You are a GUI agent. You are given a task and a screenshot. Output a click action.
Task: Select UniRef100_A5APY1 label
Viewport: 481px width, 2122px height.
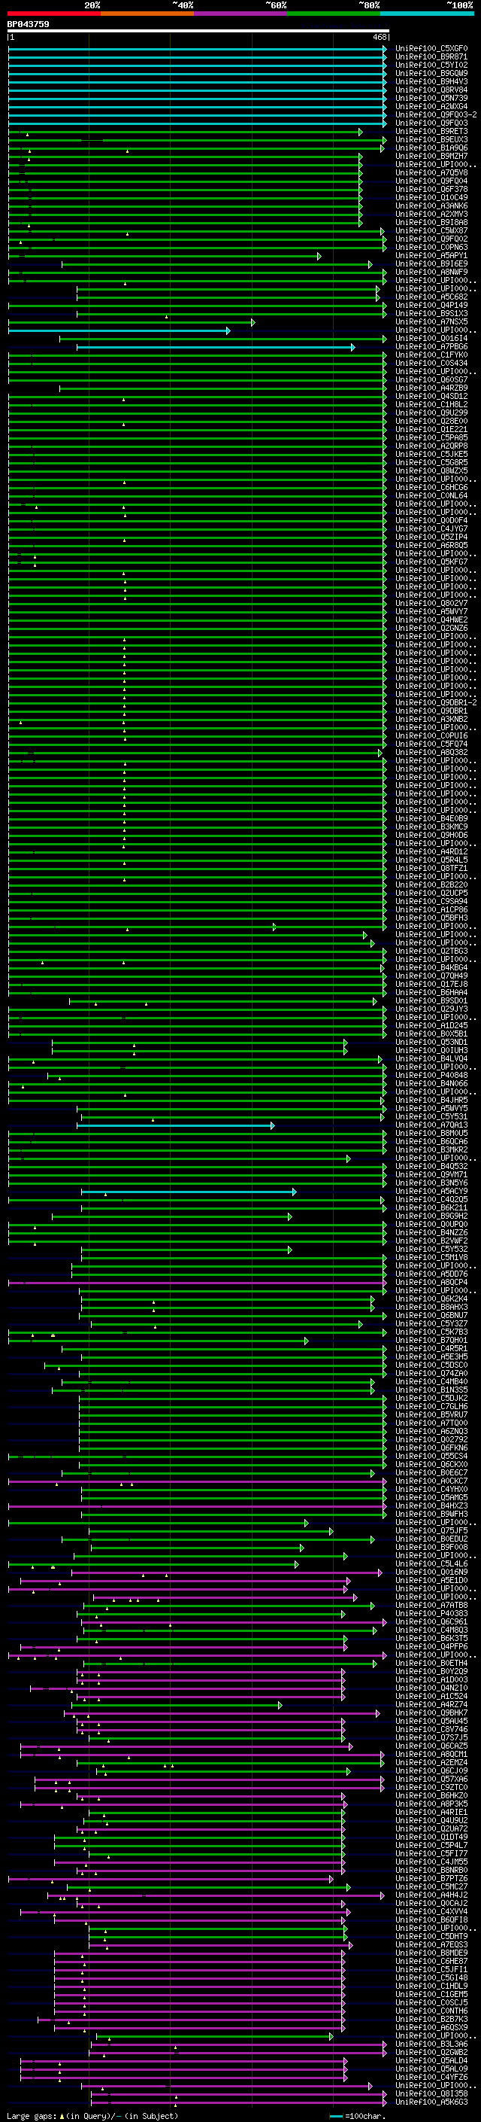(431, 255)
